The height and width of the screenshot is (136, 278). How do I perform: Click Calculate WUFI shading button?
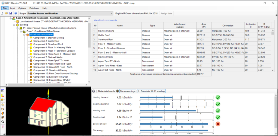(151, 91)
